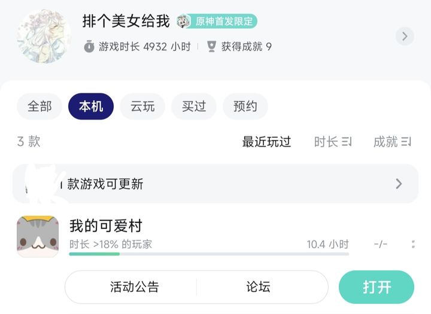
Task: Tap the 原神首发限定 badge
Action: [x=217, y=21]
